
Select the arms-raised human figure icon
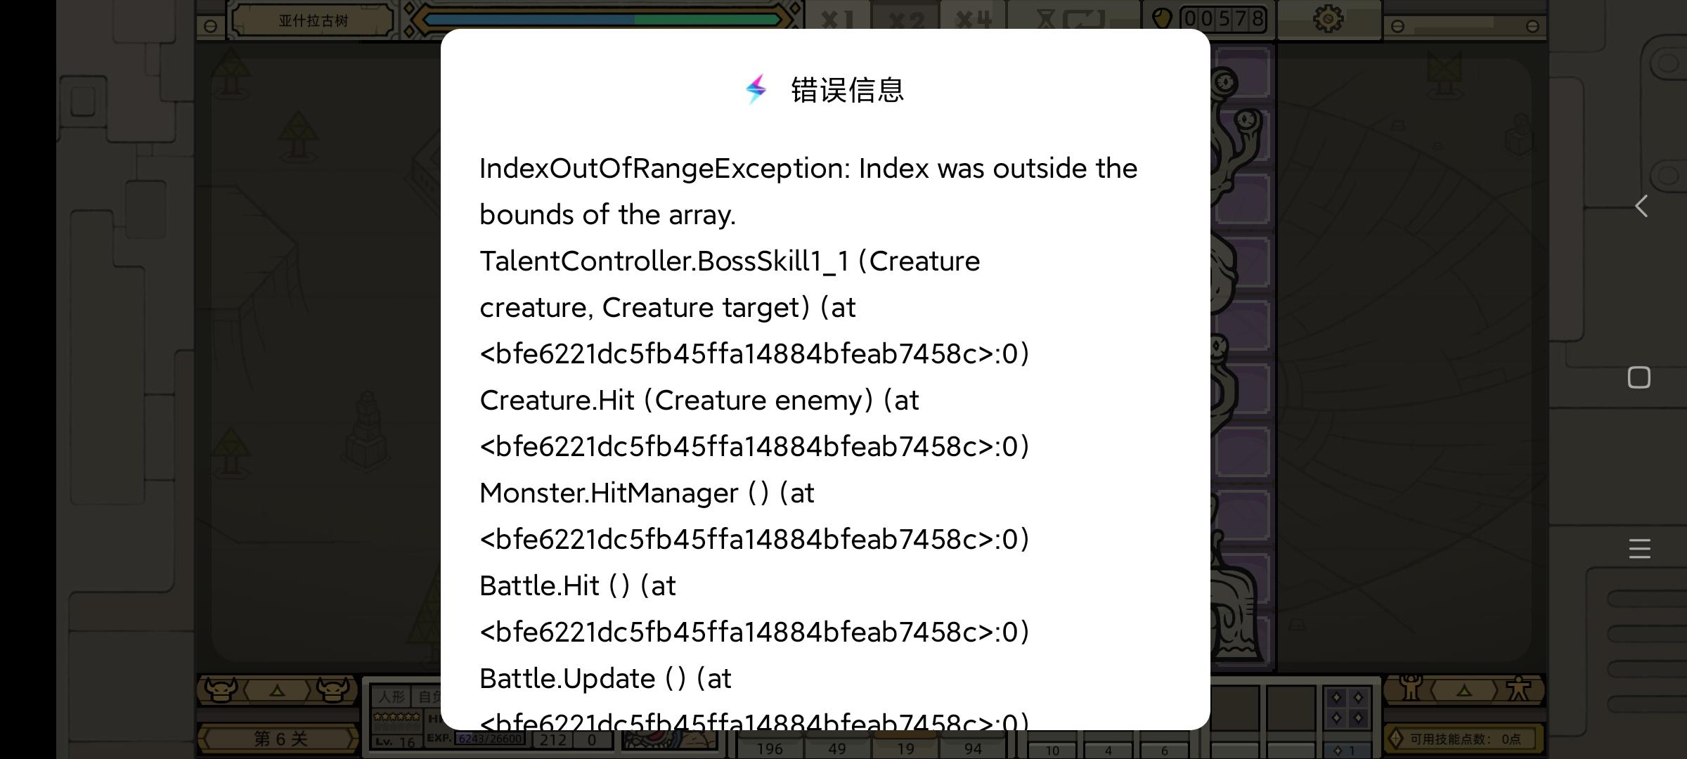1410,688
